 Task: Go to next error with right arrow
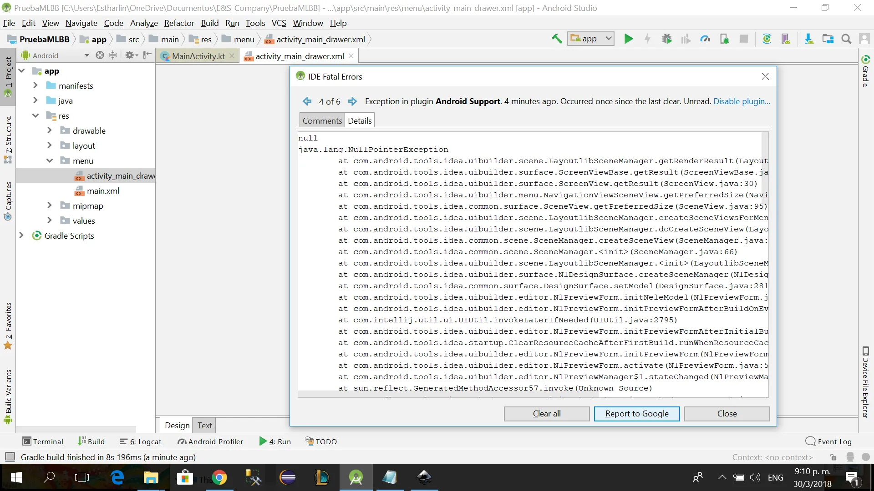pos(352,101)
